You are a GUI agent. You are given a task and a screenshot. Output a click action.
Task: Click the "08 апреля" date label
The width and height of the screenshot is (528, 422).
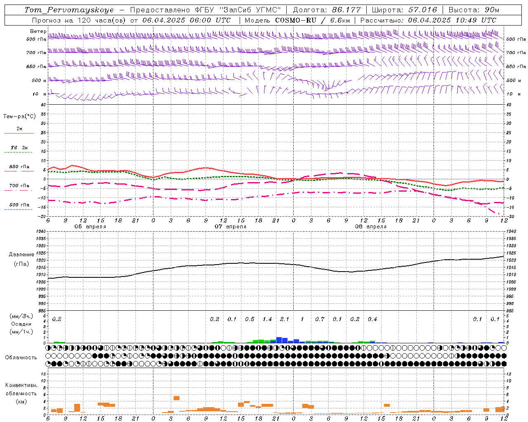click(x=370, y=227)
